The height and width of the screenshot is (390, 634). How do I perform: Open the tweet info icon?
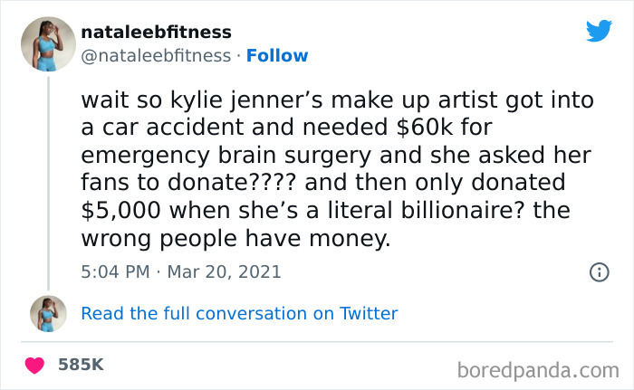point(598,271)
